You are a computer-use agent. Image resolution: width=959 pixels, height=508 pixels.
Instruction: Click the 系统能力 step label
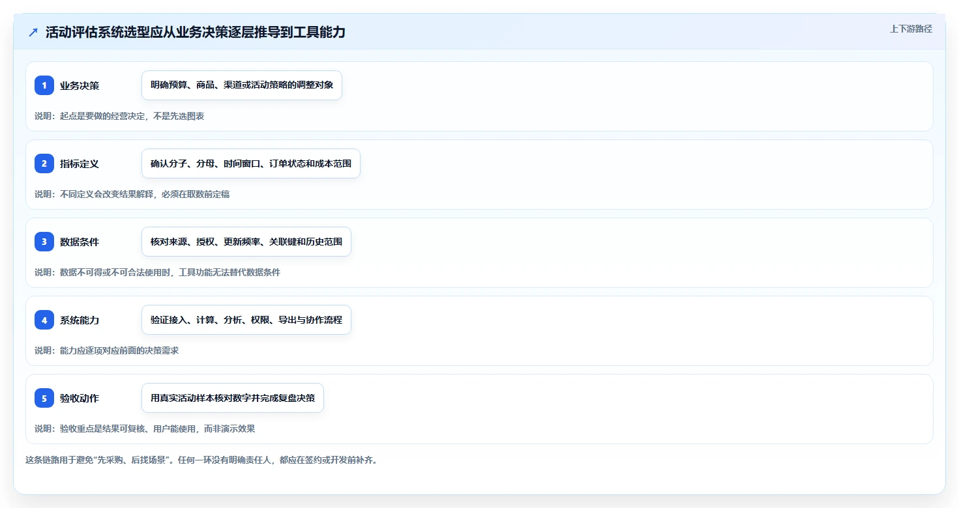coord(80,320)
